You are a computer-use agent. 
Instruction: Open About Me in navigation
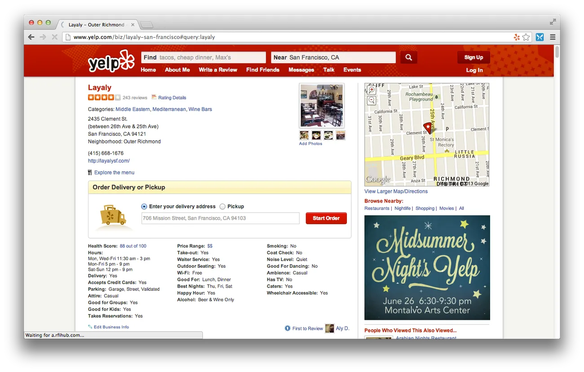177,70
